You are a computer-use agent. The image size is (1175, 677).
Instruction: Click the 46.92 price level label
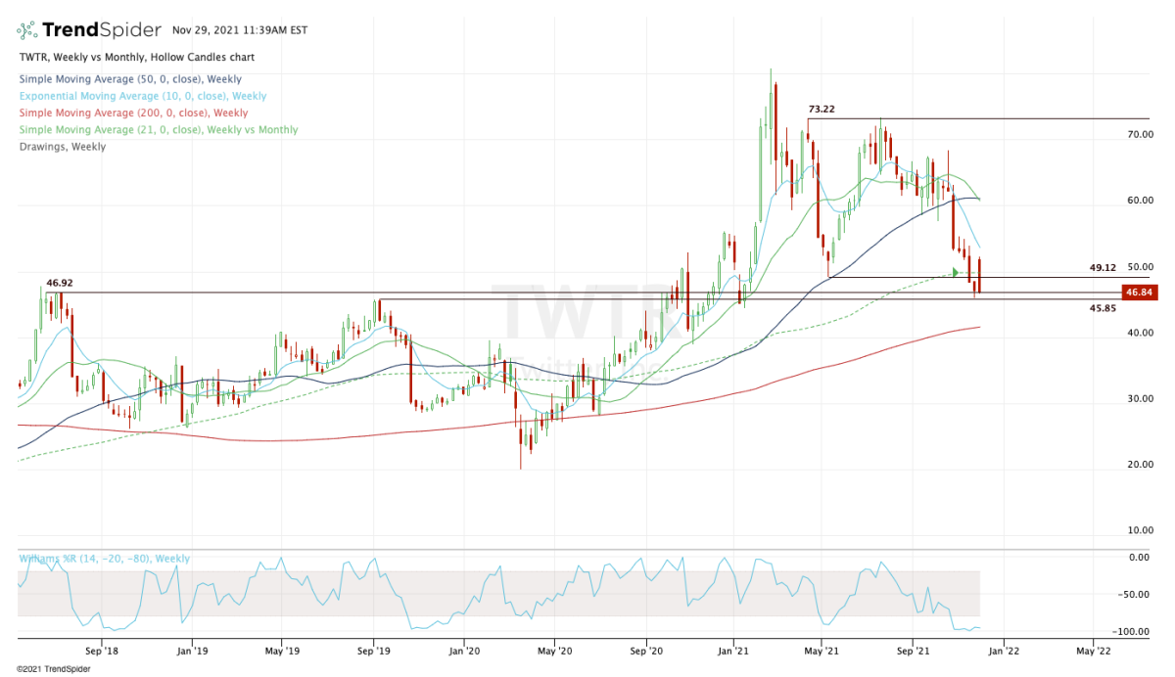tap(61, 282)
